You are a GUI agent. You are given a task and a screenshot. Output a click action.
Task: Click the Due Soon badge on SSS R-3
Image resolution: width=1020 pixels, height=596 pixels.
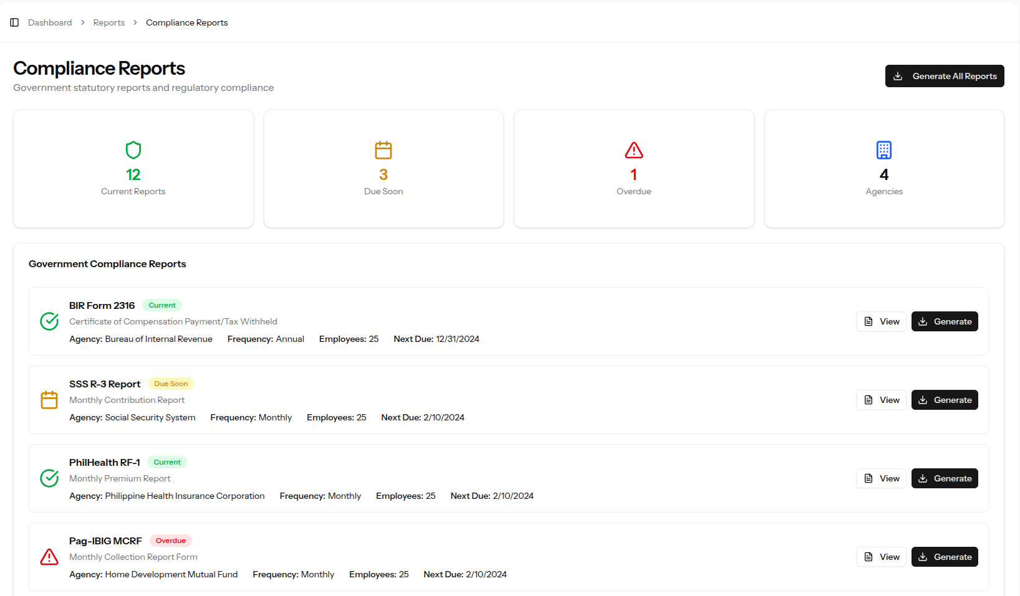pyautogui.click(x=171, y=384)
